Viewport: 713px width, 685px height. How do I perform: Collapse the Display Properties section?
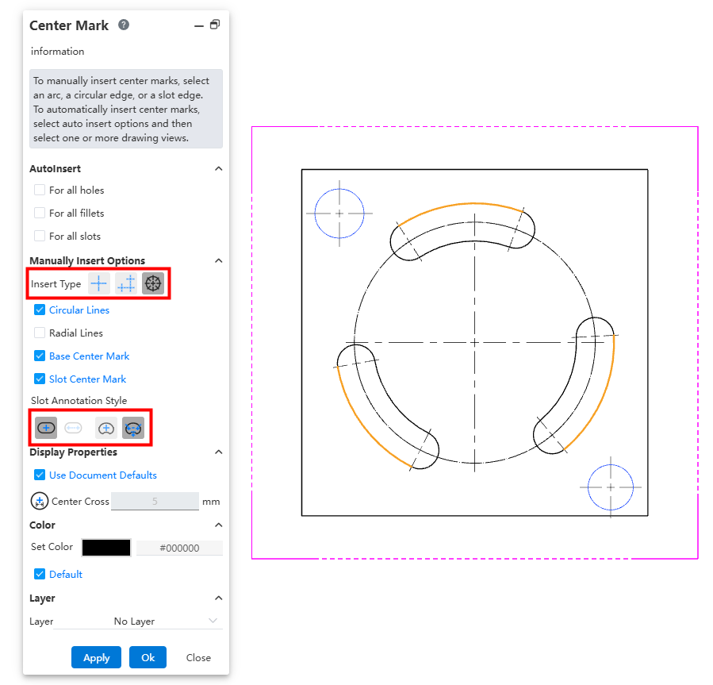219,452
